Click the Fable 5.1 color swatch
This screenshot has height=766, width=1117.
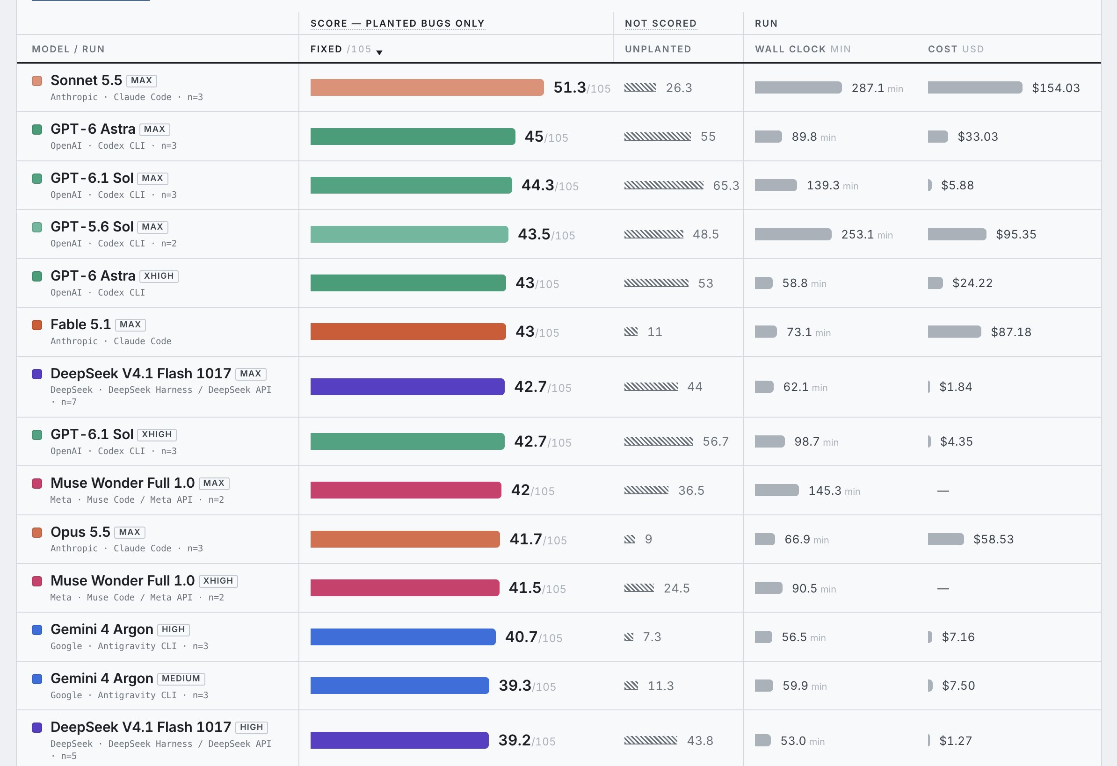(37, 325)
